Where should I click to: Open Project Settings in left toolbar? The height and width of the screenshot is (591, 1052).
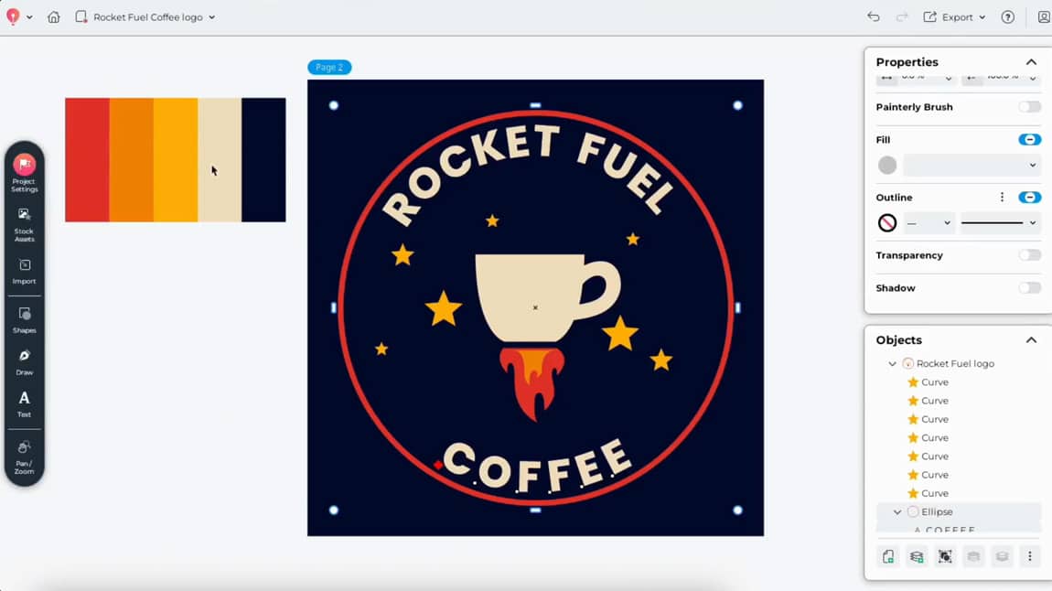click(25, 170)
